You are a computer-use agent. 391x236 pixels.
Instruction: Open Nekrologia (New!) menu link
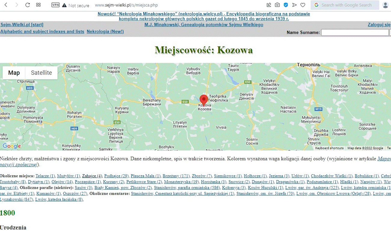[105, 32]
